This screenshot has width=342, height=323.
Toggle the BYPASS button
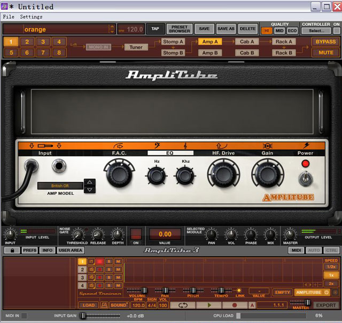tap(326, 42)
